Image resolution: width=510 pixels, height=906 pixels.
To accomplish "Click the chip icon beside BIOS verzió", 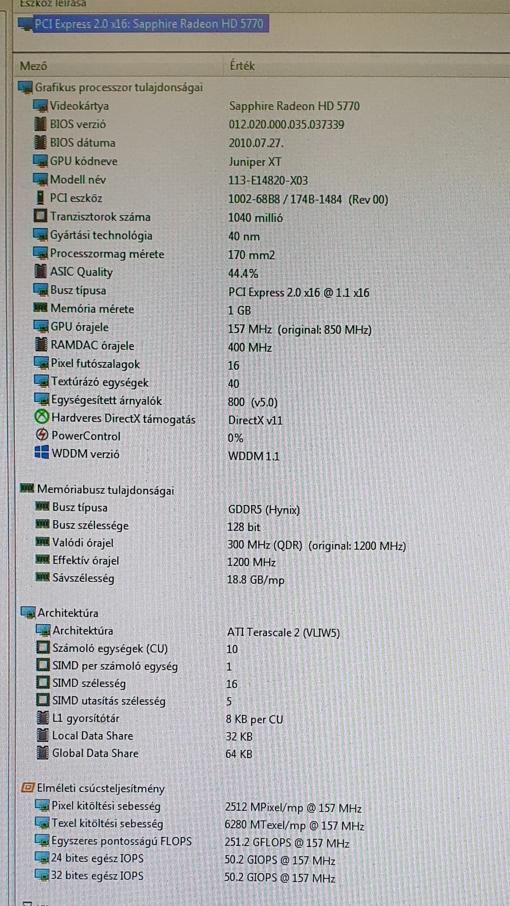I will (40, 124).
